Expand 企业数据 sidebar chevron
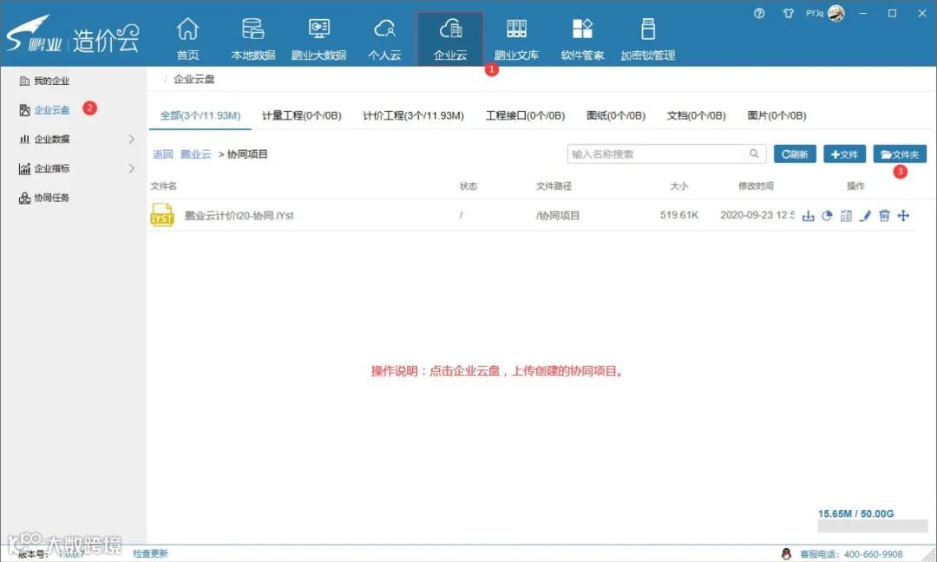This screenshot has height=562, width=937. [x=132, y=139]
